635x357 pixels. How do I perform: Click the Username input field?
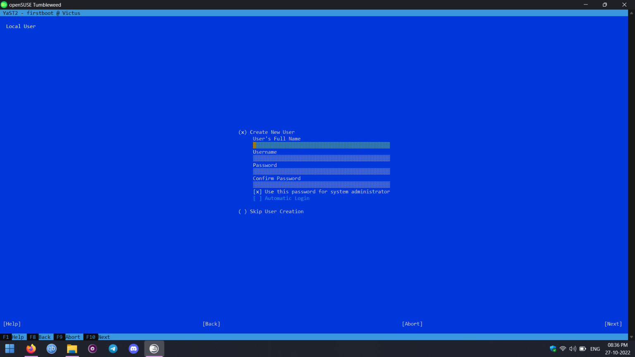pyautogui.click(x=321, y=158)
